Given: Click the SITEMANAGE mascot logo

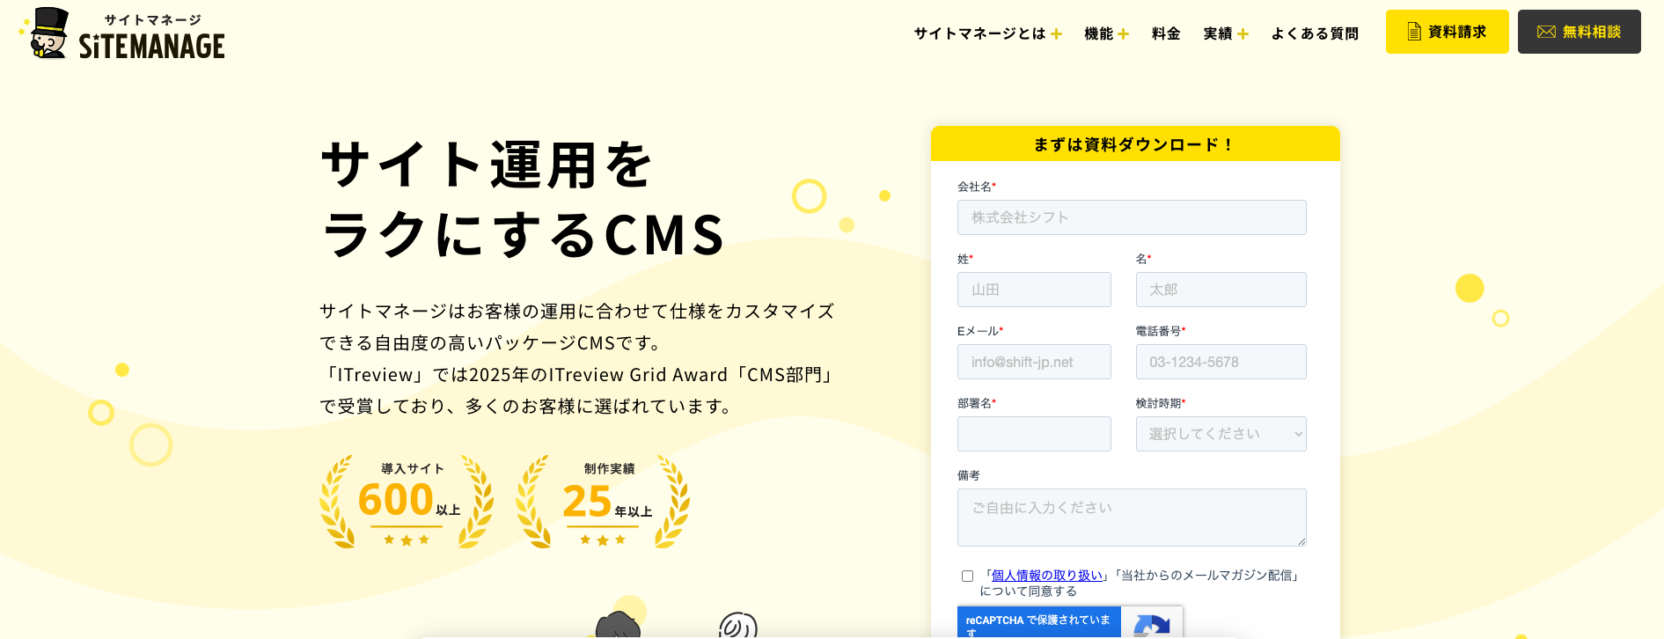Looking at the screenshot, I should (121, 33).
